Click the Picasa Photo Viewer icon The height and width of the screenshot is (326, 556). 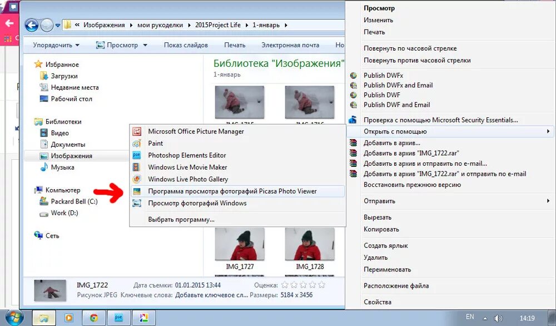[x=137, y=191]
